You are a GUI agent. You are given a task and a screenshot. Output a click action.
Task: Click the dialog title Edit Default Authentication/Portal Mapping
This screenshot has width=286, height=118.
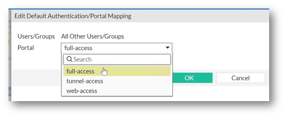point(73,16)
